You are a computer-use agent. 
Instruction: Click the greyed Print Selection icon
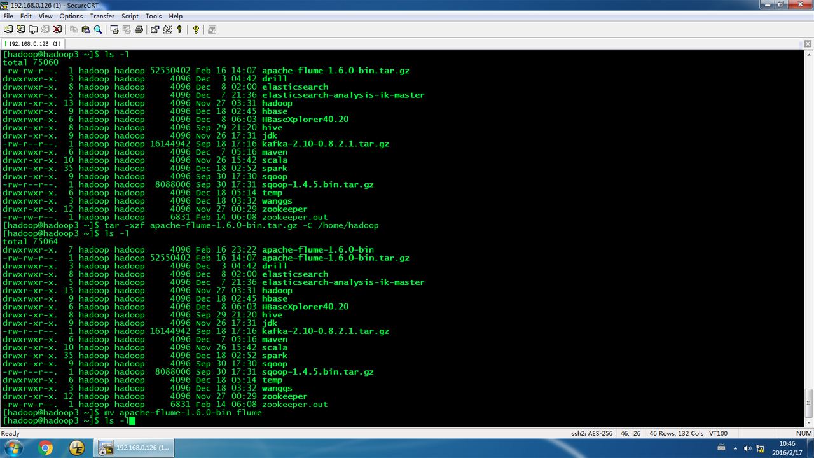(127, 29)
